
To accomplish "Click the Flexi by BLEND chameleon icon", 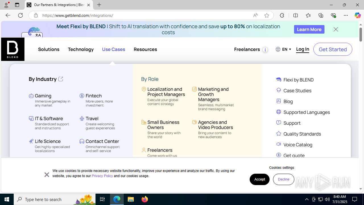I will (279, 79).
